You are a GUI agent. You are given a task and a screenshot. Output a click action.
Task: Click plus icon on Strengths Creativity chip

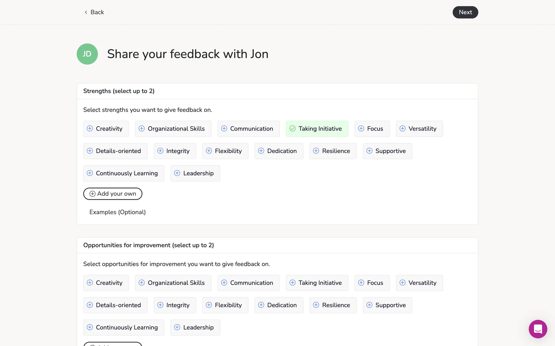(x=90, y=129)
